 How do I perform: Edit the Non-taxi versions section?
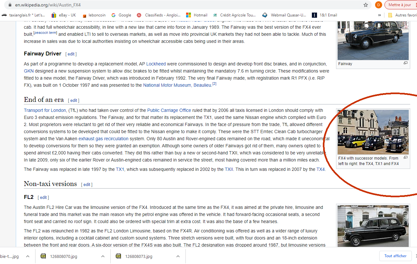tap(87, 185)
